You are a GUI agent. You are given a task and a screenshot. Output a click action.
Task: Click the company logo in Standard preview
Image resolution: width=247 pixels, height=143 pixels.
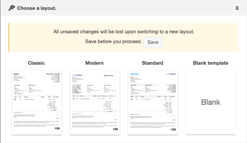tap(171, 74)
